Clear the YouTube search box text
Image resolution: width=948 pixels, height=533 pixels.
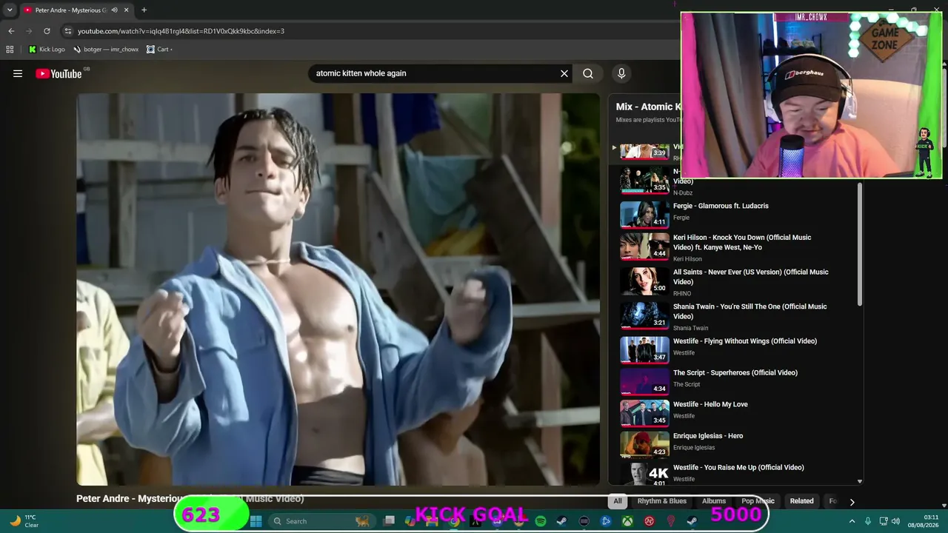[564, 73]
